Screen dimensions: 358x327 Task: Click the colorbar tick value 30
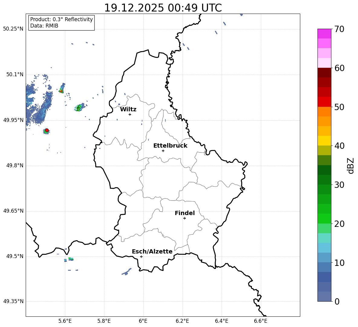[x=339, y=185]
